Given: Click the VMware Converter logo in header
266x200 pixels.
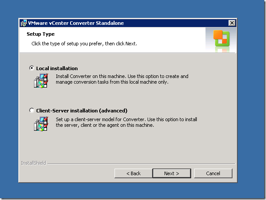Looking at the screenshot, I should [221, 39].
